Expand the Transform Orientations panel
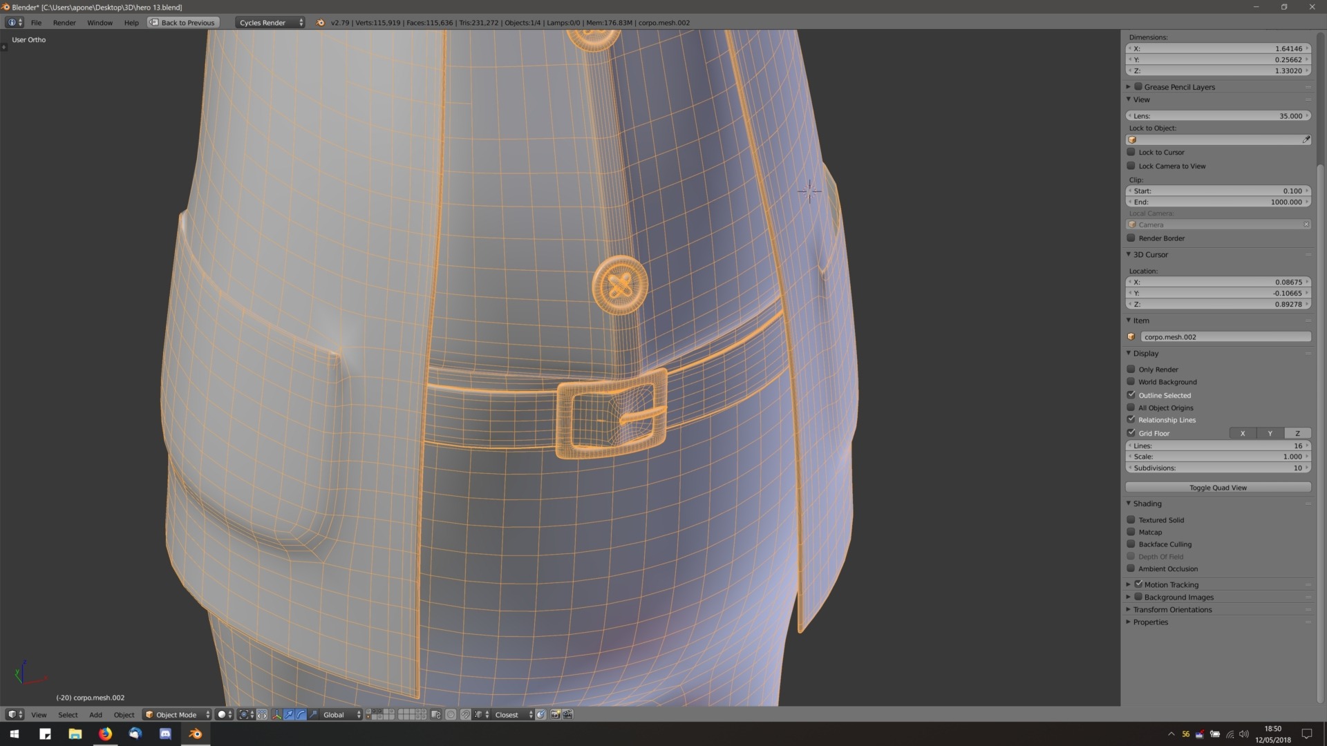Image resolution: width=1327 pixels, height=746 pixels. click(x=1129, y=609)
